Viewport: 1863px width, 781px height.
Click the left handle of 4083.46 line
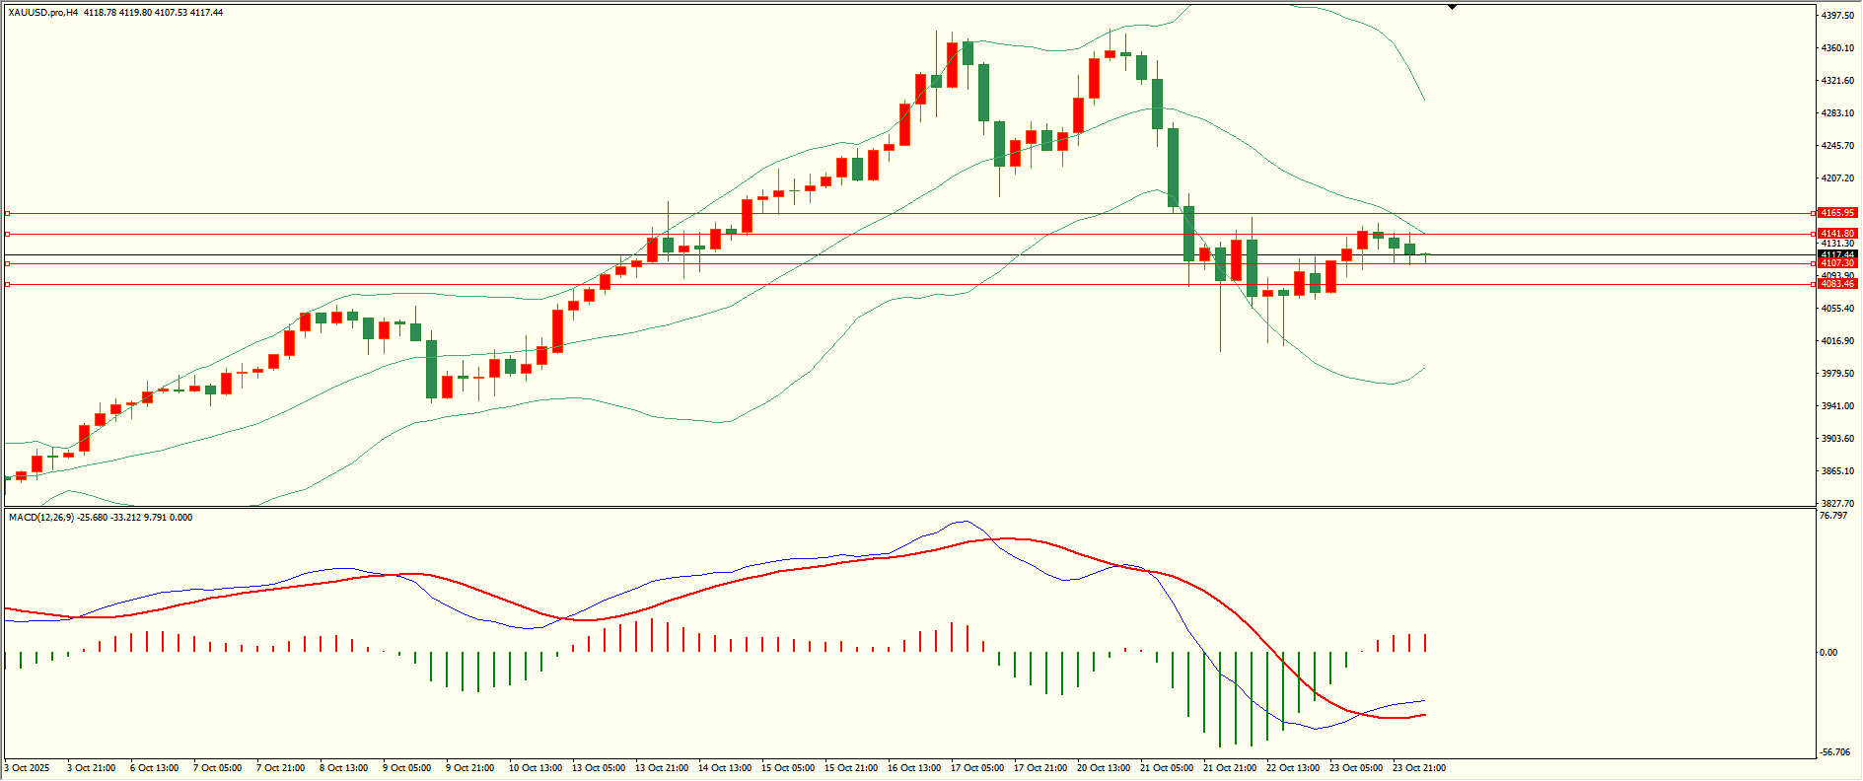coord(8,284)
